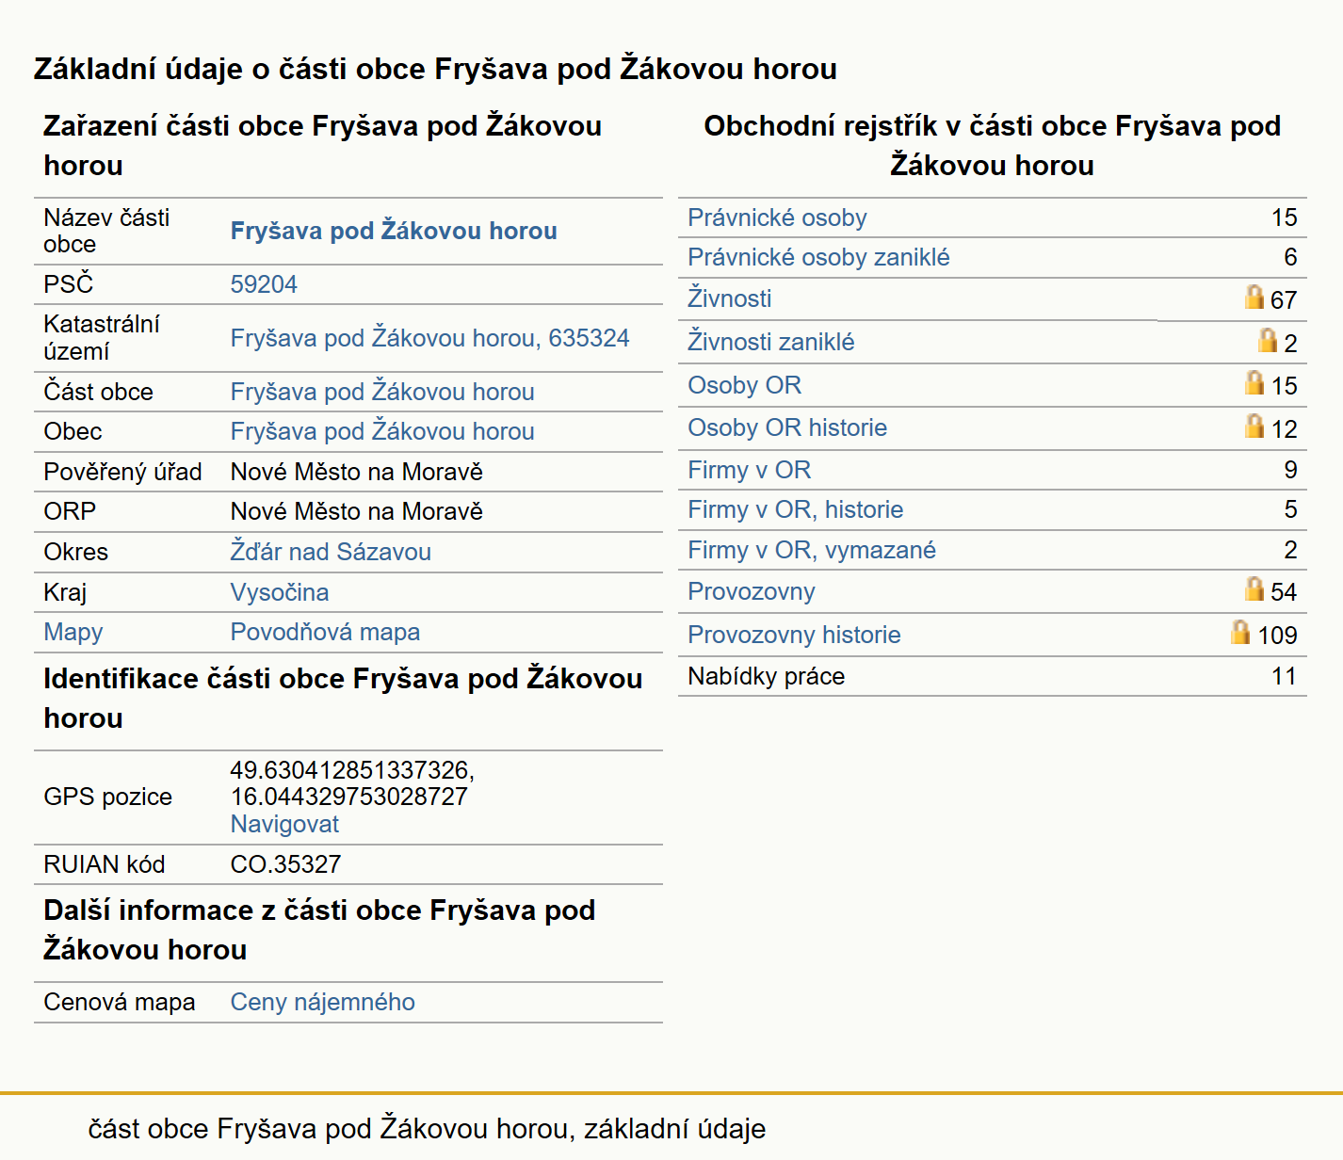The width and height of the screenshot is (1343, 1160).
Task: Open Firmy v OR, vymazané link
Action: [x=812, y=550]
